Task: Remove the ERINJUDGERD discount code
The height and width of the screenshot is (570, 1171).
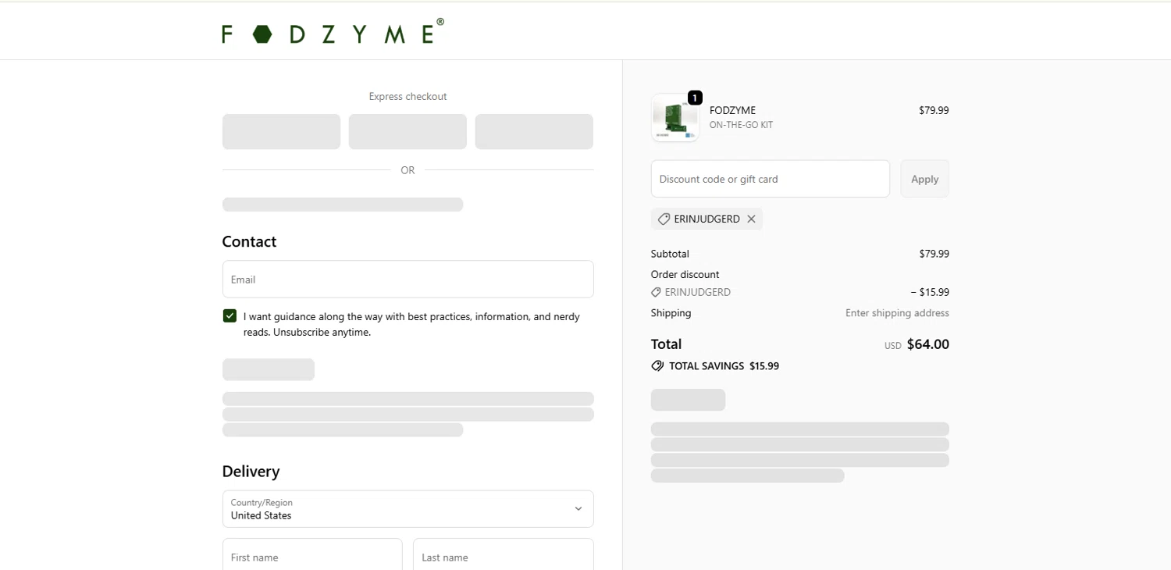Action: tap(751, 219)
